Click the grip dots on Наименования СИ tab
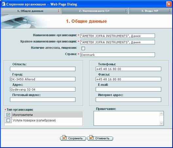The width and height of the screenshot is (173, 148). (x=126, y=11)
